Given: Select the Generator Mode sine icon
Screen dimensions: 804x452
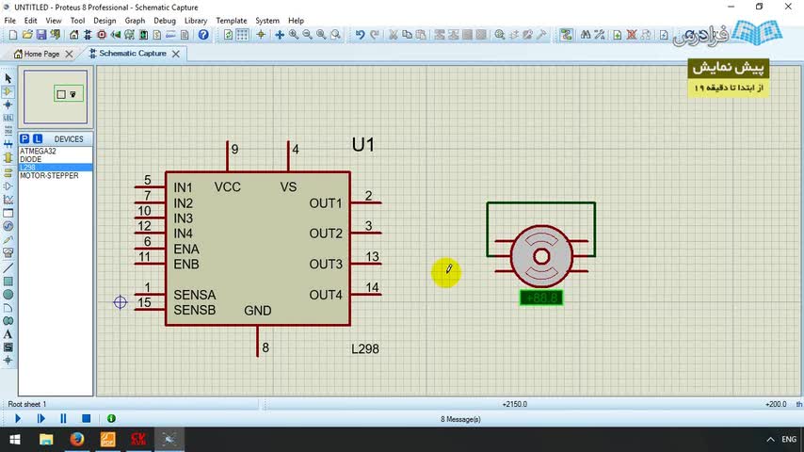Looking at the screenshot, I should click(x=8, y=226).
